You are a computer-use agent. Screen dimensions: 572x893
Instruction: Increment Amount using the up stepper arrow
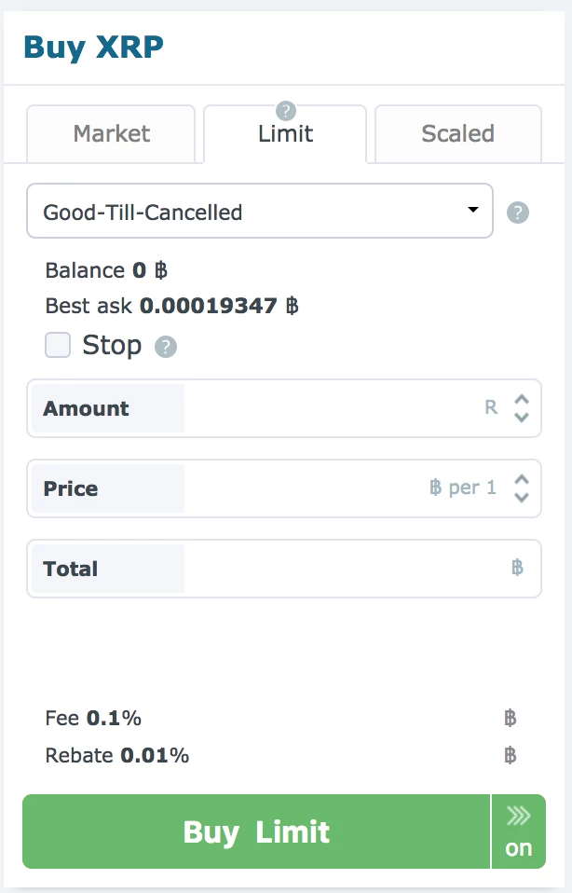tap(521, 401)
